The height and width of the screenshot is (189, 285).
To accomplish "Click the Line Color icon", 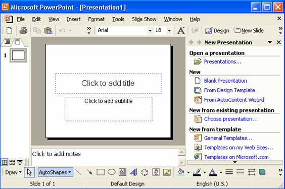I will pos(197,172).
